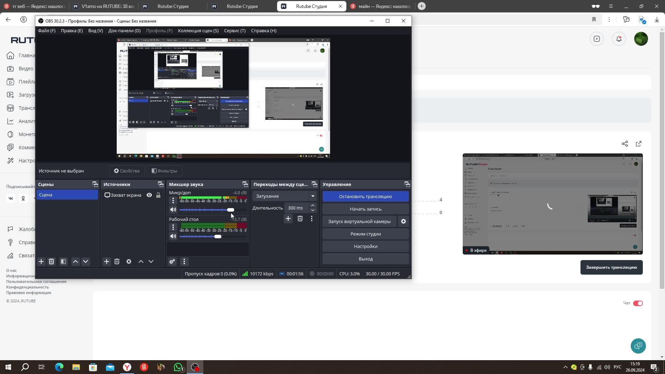Viewport: 665px width, 374px height.
Task: Add a new scene with plus icon
Action: coord(41,261)
